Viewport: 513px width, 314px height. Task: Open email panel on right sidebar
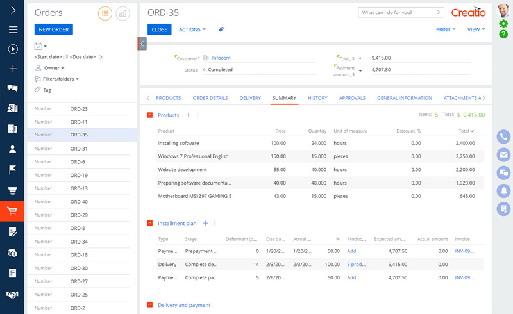click(x=503, y=154)
